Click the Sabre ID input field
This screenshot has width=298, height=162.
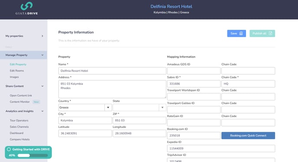pyautogui.click(x=194, y=84)
